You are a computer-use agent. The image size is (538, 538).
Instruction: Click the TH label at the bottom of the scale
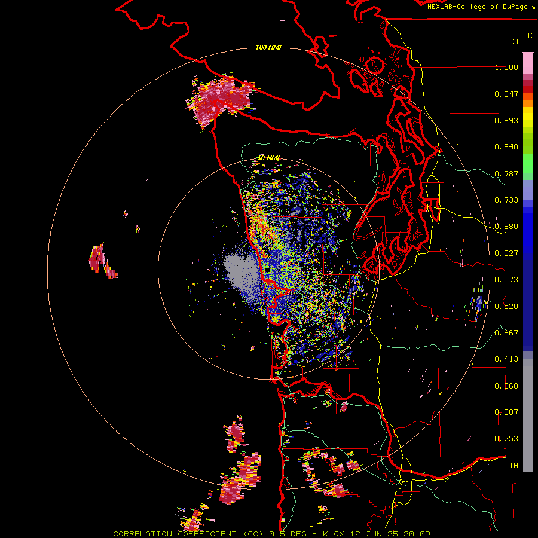[513, 466]
